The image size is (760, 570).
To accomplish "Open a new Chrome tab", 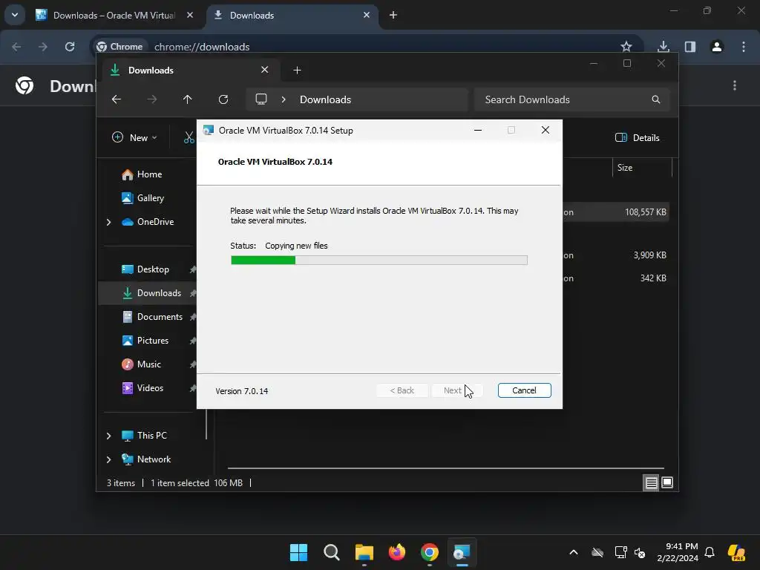I will coord(393,16).
